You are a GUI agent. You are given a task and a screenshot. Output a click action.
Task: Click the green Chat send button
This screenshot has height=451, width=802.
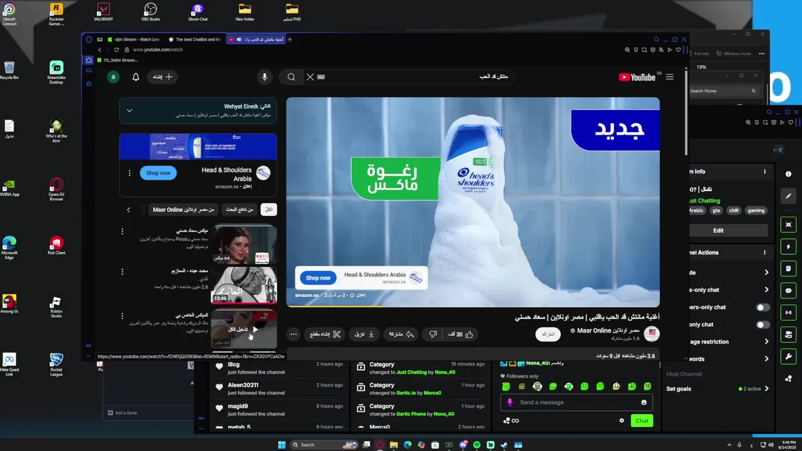click(642, 421)
